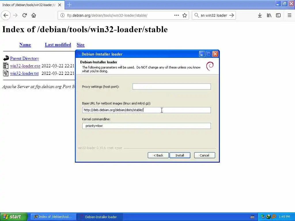Click the tray magnifier icon beside the clock
295x221 pixels.
(x=274, y=217)
